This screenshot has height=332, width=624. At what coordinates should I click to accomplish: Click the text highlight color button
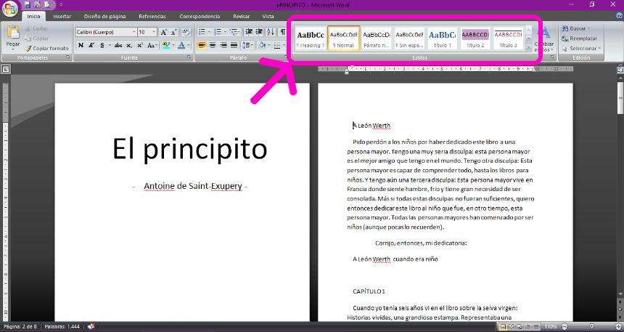[x=166, y=46]
